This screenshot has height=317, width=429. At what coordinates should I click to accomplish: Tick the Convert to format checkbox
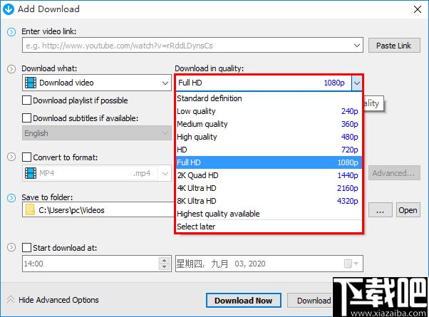coord(27,157)
